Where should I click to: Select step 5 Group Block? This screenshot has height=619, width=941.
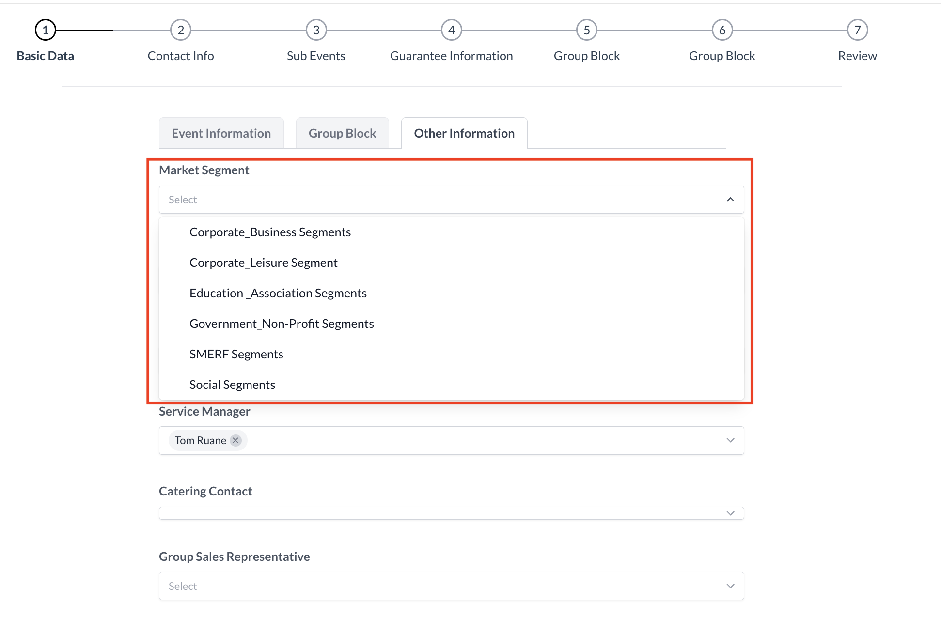tap(586, 30)
